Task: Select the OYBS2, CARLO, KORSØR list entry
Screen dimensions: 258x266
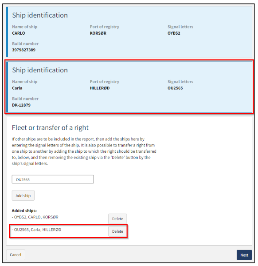Action: coord(35,217)
